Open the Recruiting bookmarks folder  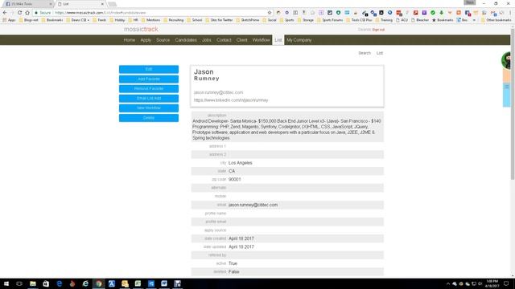[x=174, y=20]
